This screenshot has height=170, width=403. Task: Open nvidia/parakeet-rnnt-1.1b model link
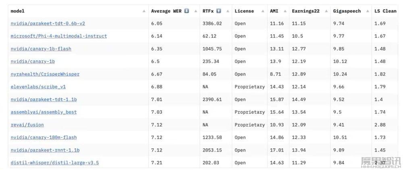[x=45, y=150]
